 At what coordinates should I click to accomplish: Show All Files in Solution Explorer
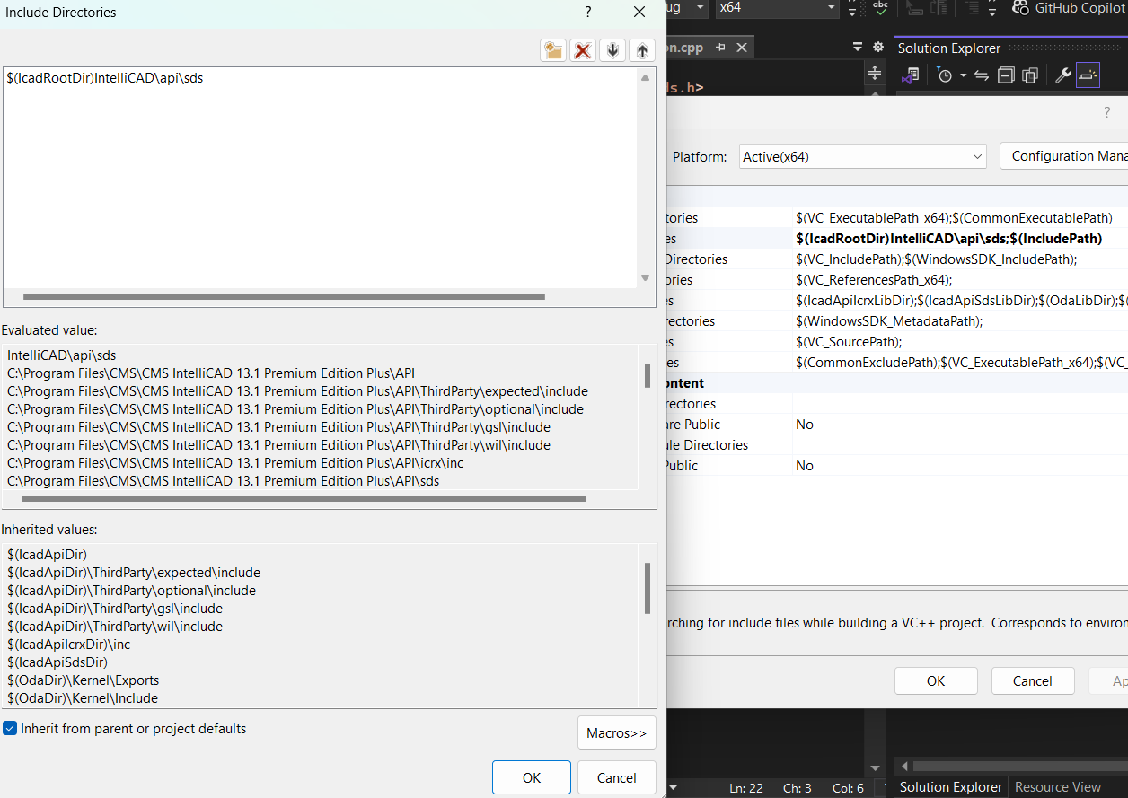(1030, 76)
